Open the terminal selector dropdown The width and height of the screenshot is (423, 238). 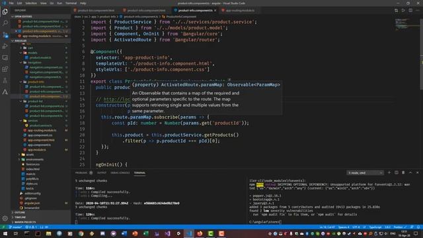click(365, 173)
